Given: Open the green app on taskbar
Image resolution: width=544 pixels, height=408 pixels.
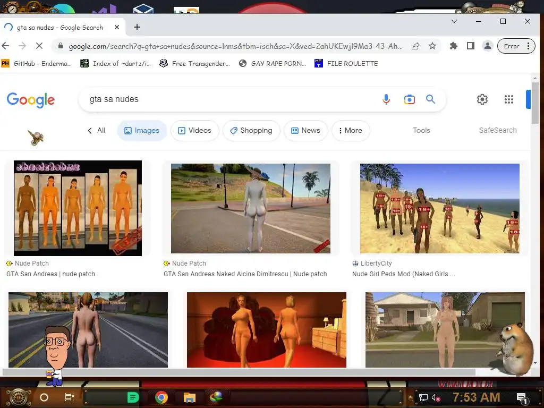Looking at the screenshot, I should (x=133, y=397).
